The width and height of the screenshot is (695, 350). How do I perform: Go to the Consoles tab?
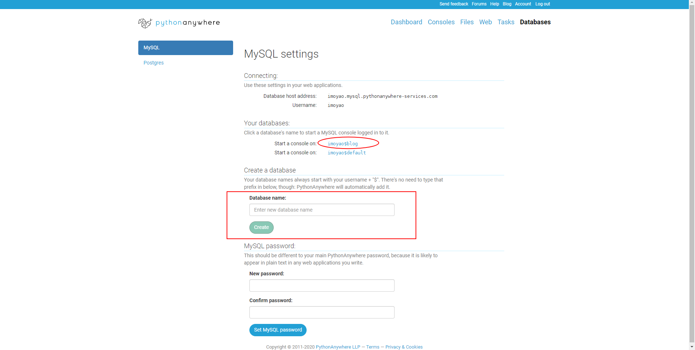click(441, 22)
